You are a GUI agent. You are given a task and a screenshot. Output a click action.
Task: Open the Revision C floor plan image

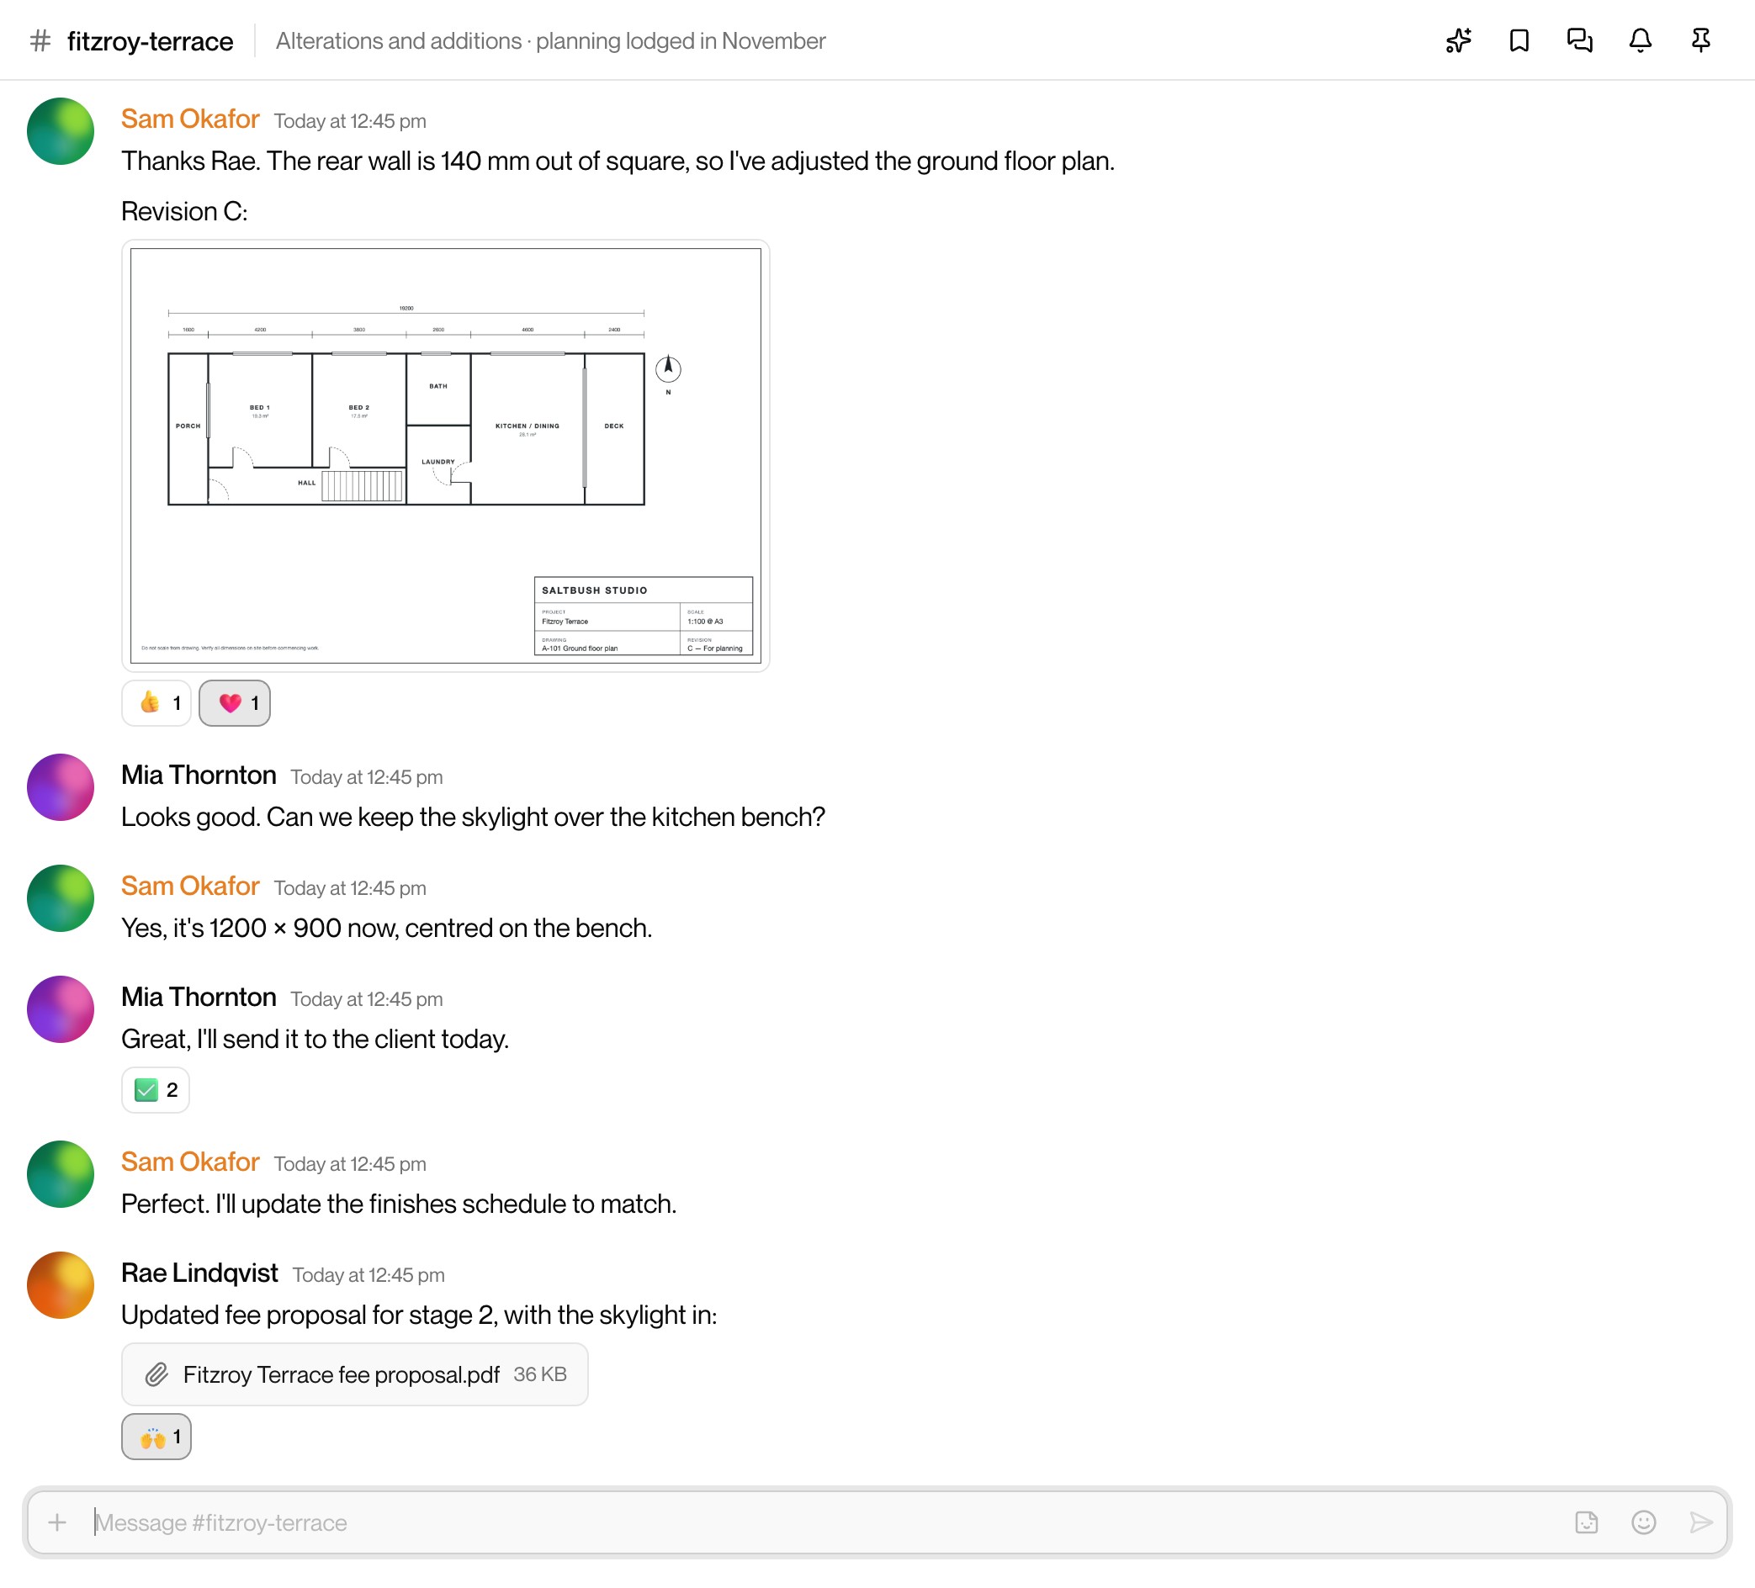click(446, 456)
